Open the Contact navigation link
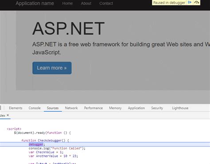 tap(106, 3)
